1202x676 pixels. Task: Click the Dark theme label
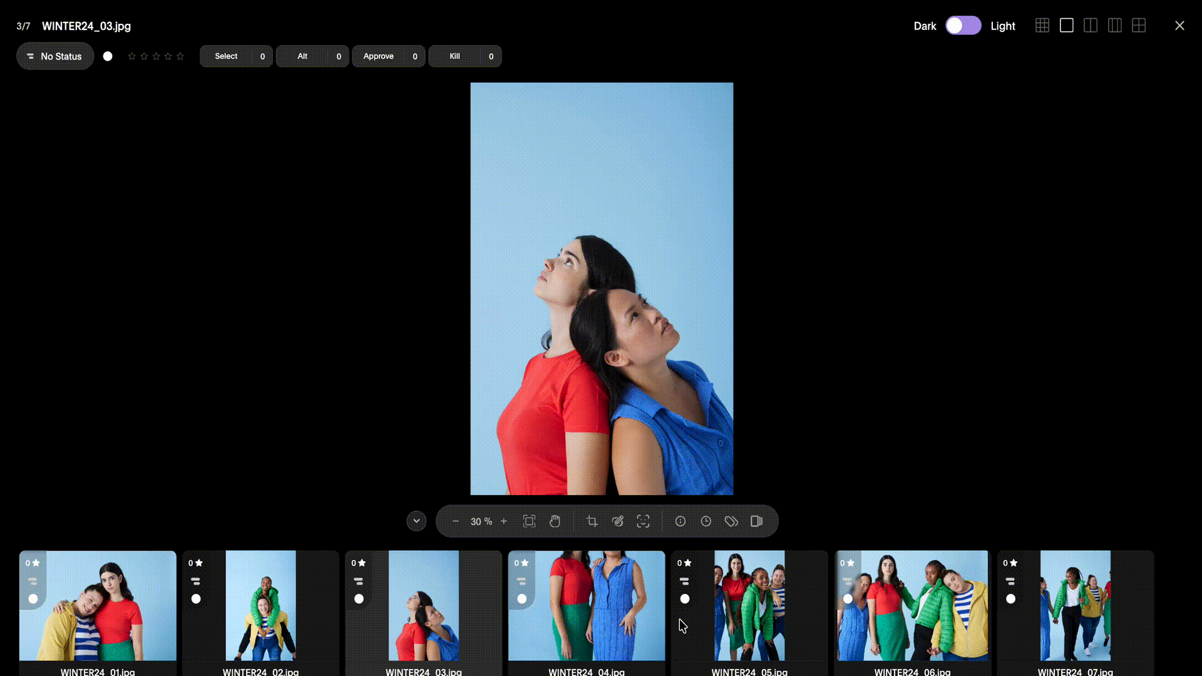[925, 26]
